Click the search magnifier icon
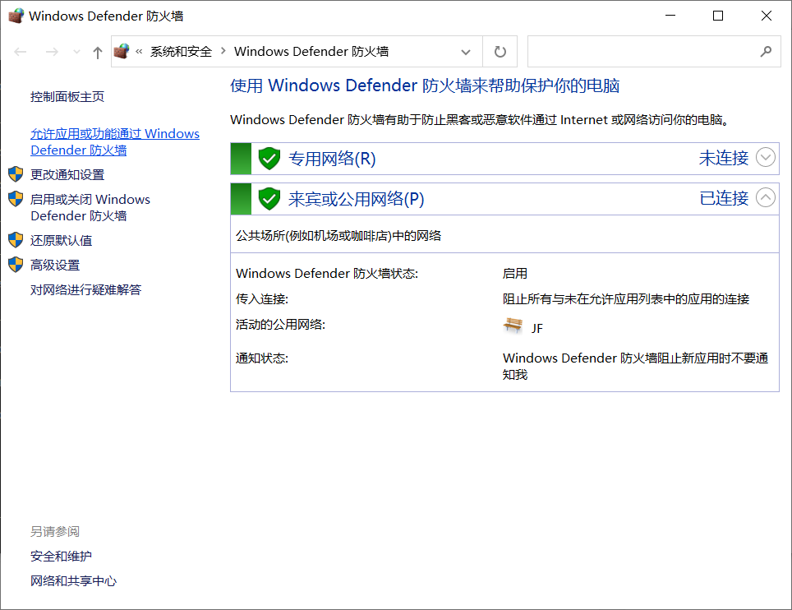792x610 pixels. point(763,51)
